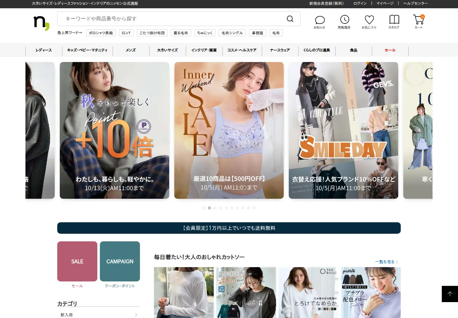This screenshot has height=318, width=458.
Task: Open 新規会員登録(無料) link
Action: [327, 3]
